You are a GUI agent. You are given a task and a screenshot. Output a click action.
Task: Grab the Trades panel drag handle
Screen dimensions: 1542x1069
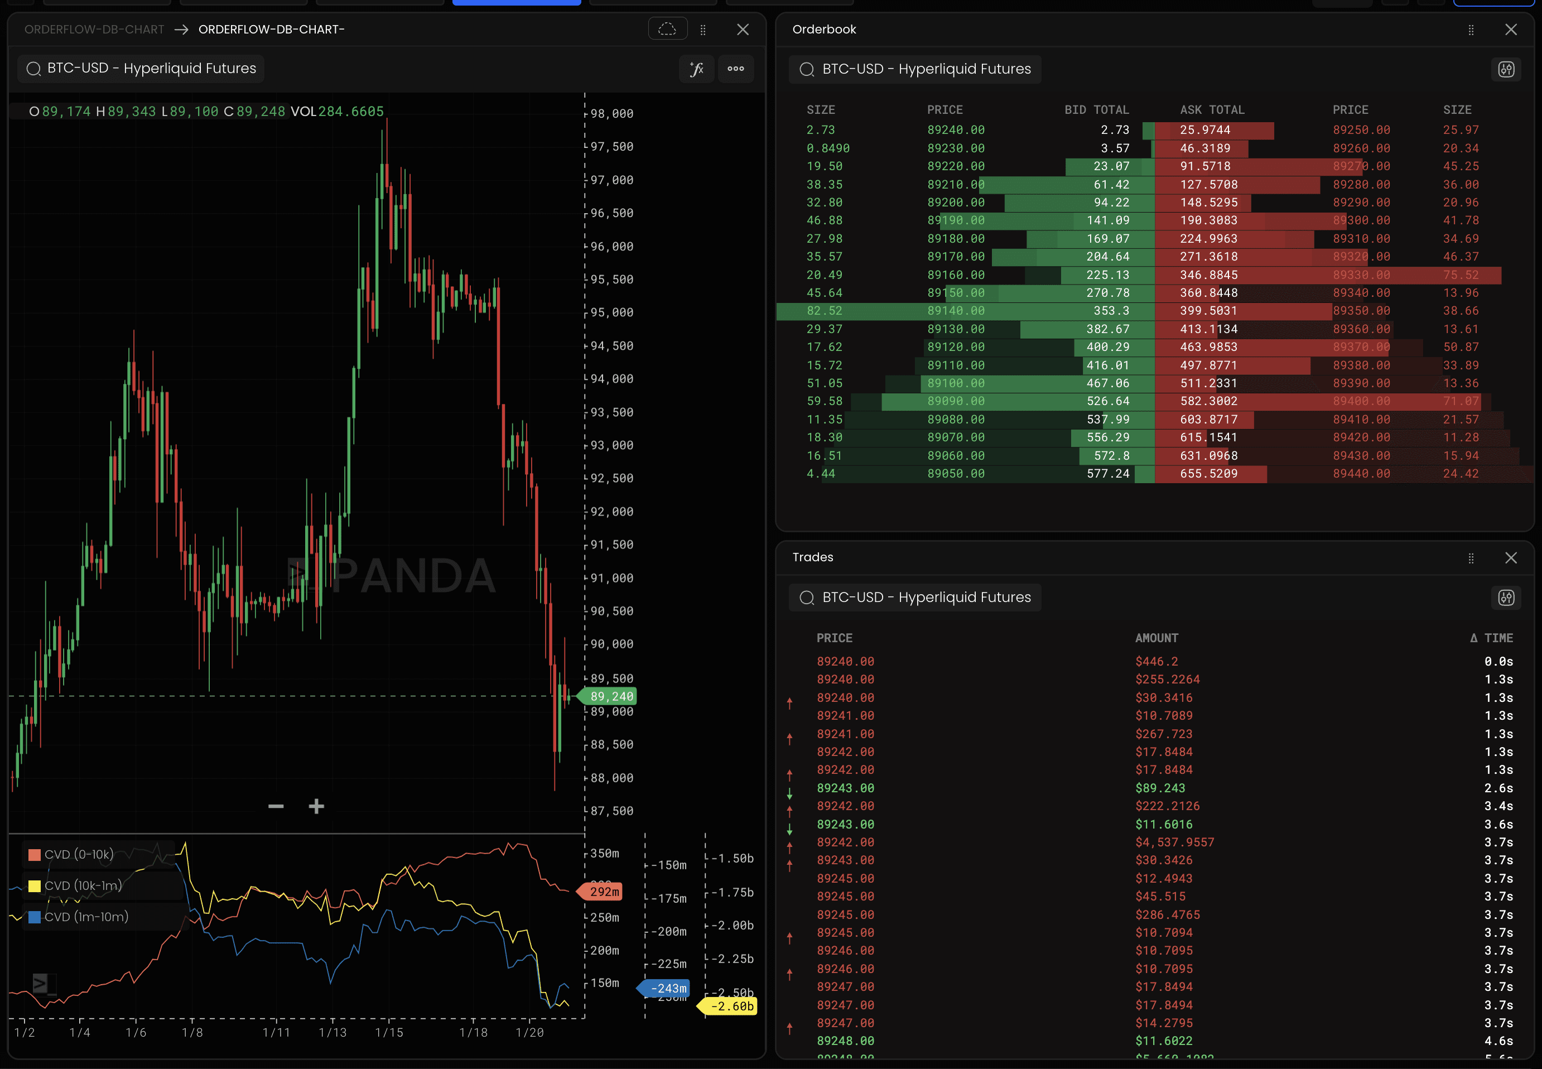tap(1471, 558)
